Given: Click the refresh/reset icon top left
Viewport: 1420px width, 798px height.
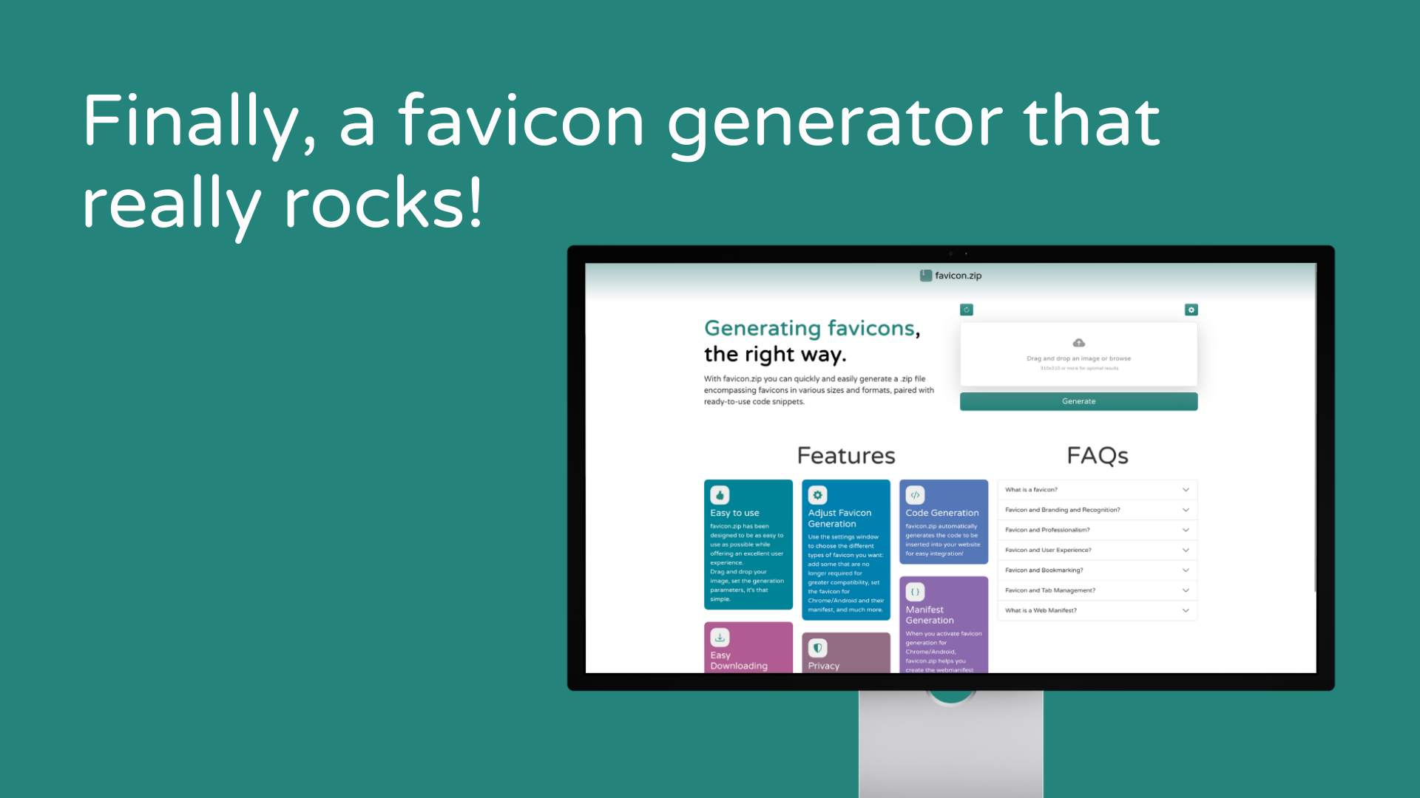Looking at the screenshot, I should (x=967, y=310).
